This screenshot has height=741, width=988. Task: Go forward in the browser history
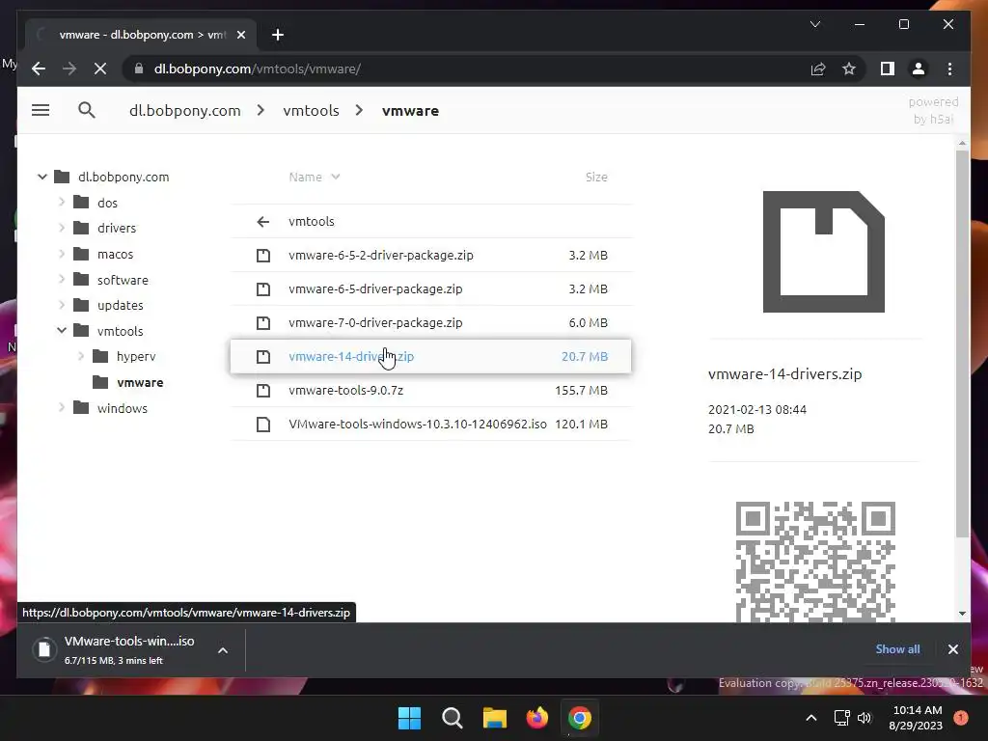click(69, 69)
